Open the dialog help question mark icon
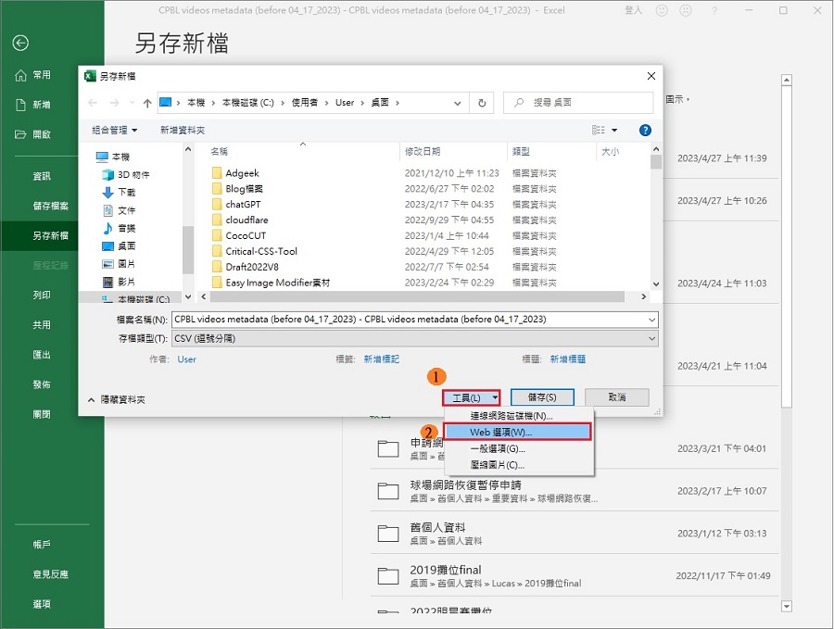This screenshot has width=834, height=629. [645, 131]
